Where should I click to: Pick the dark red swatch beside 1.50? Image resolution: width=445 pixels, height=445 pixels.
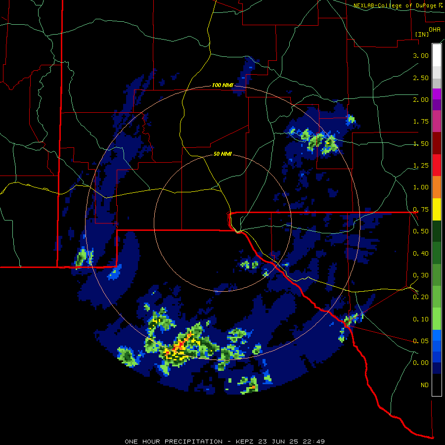click(x=437, y=143)
